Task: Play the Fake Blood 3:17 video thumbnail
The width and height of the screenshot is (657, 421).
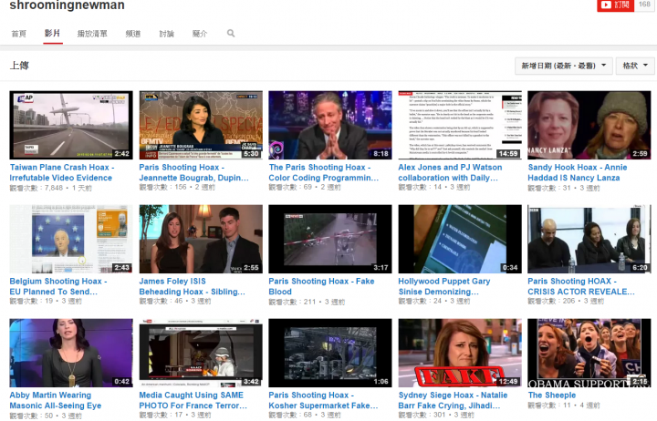Action: [330, 239]
